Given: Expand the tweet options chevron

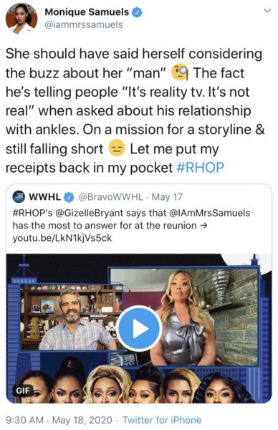Looking at the screenshot, I should coord(267,11).
